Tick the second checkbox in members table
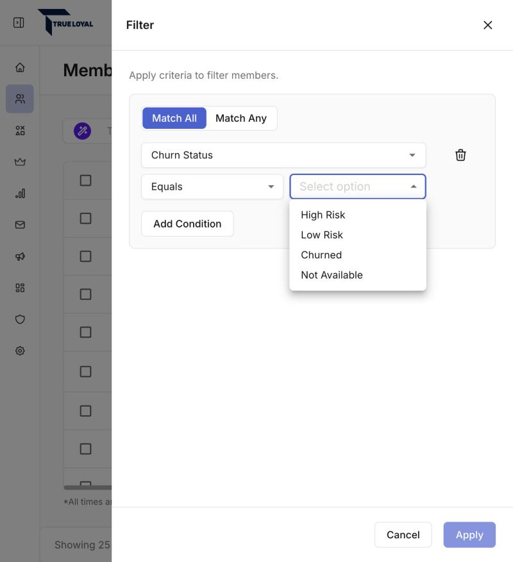513x562 pixels. coord(85,219)
